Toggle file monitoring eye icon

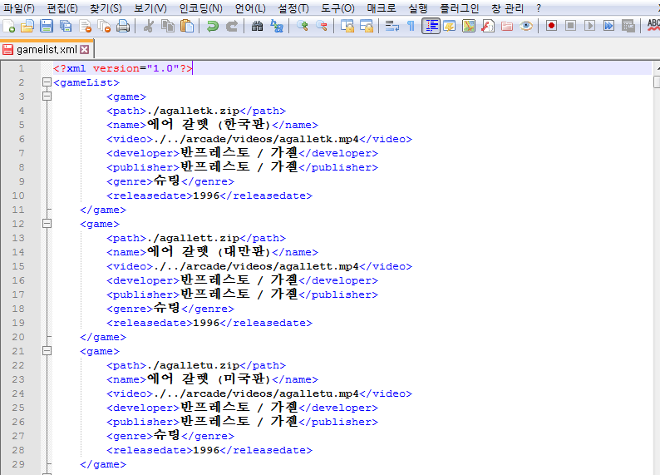[x=525, y=26]
